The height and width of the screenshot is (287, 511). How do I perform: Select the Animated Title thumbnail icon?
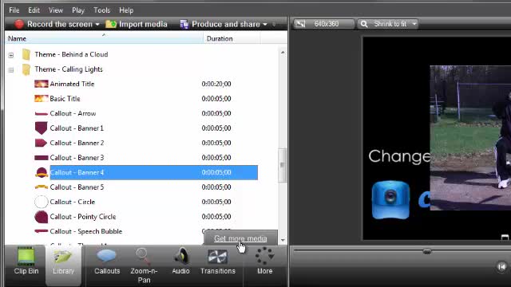point(41,84)
